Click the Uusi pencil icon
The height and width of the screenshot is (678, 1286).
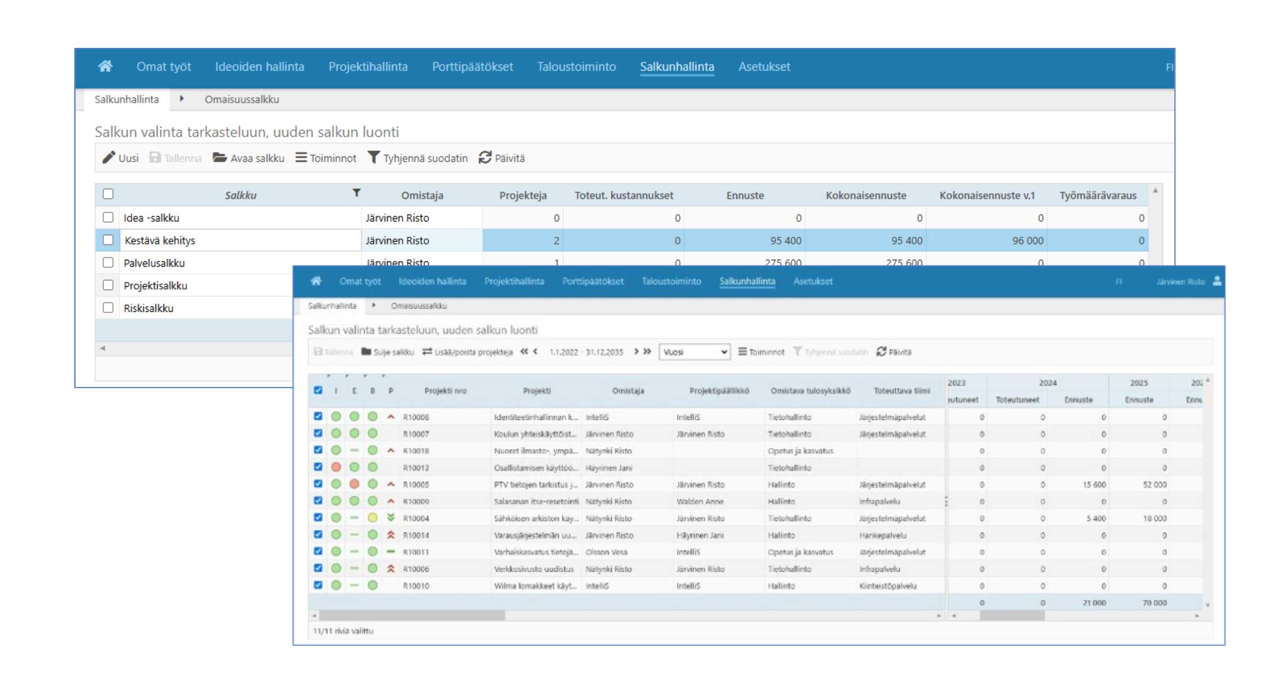coord(109,158)
